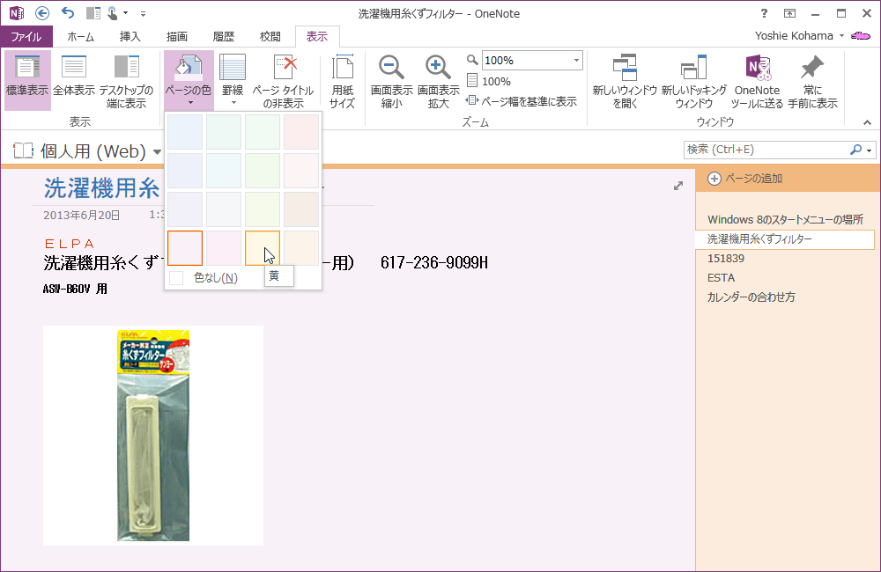This screenshot has width=881, height=572.
Task: Click the OneNote application icon in title bar
Action: 16,13
